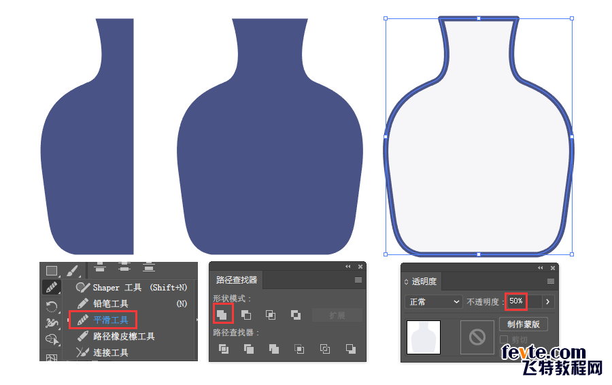This screenshot has height=385, width=612.
Task: Select the Shape Builder tool
Action: pyautogui.click(x=52, y=339)
